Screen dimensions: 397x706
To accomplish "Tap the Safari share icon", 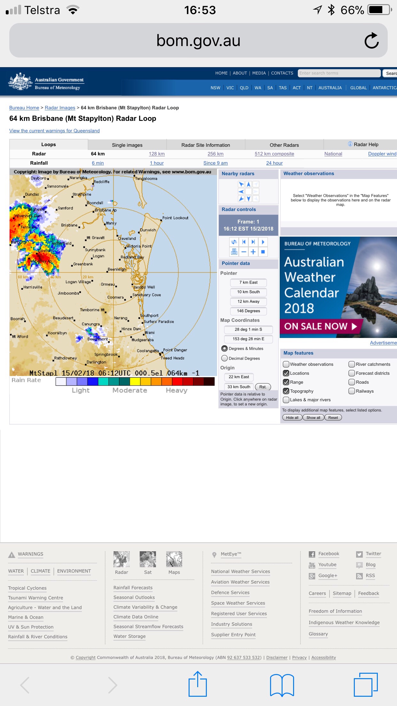I will (x=198, y=684).
